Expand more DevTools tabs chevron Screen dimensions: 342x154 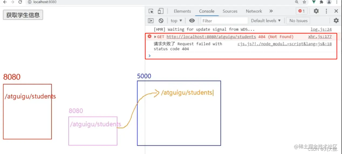[x=271, y=11]
